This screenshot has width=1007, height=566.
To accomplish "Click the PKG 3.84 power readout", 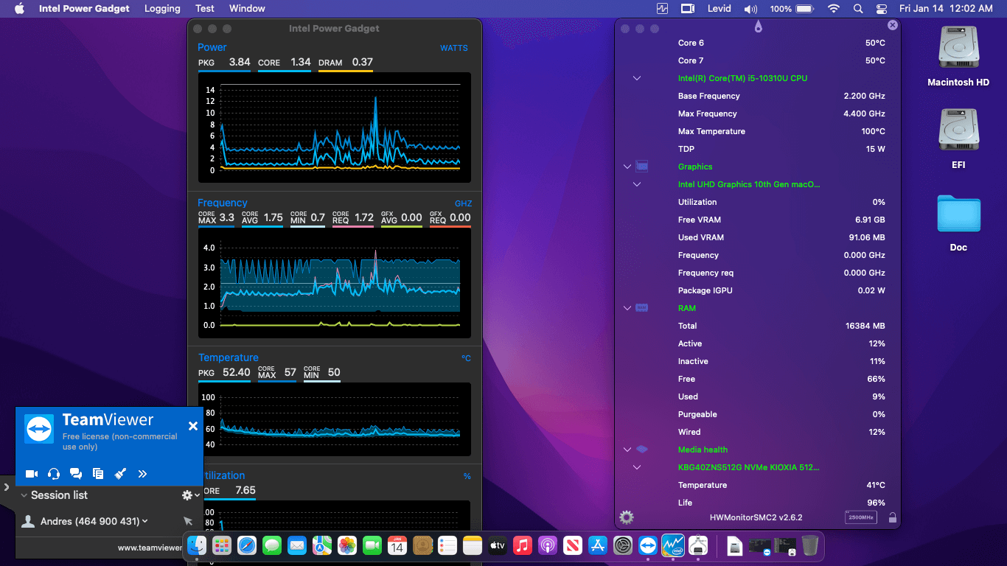I will point(224,63).
